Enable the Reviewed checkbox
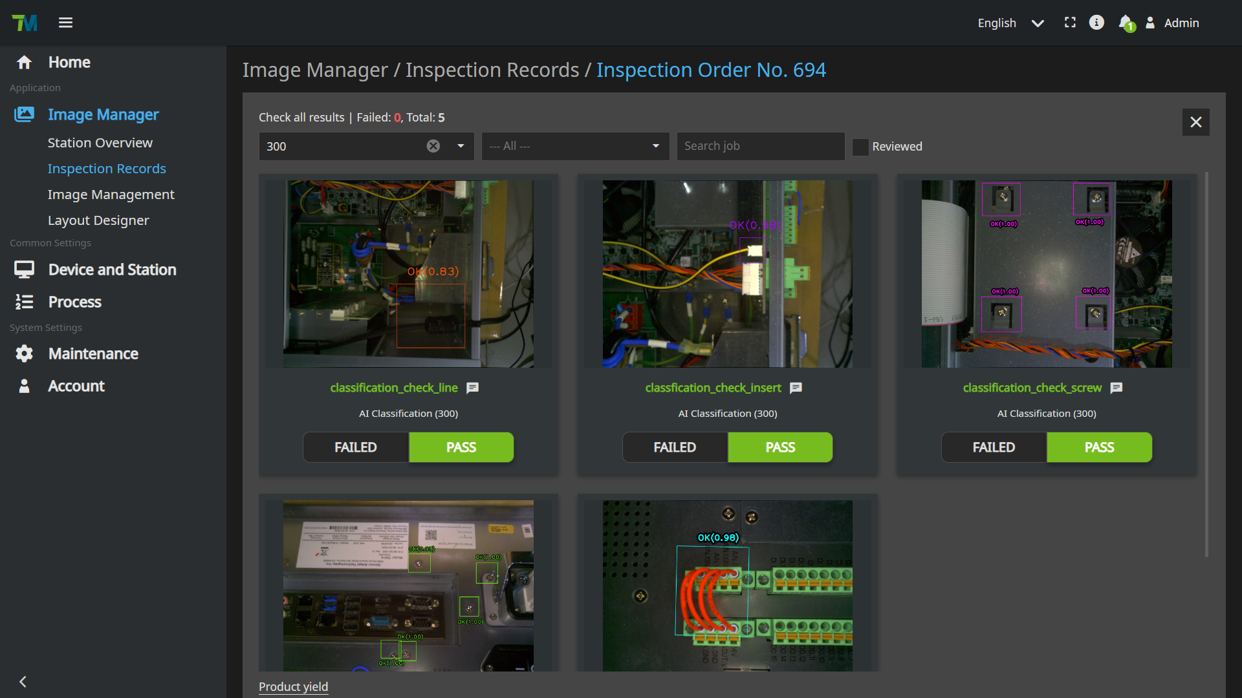 pyautogui.click(x=860, y=147)
